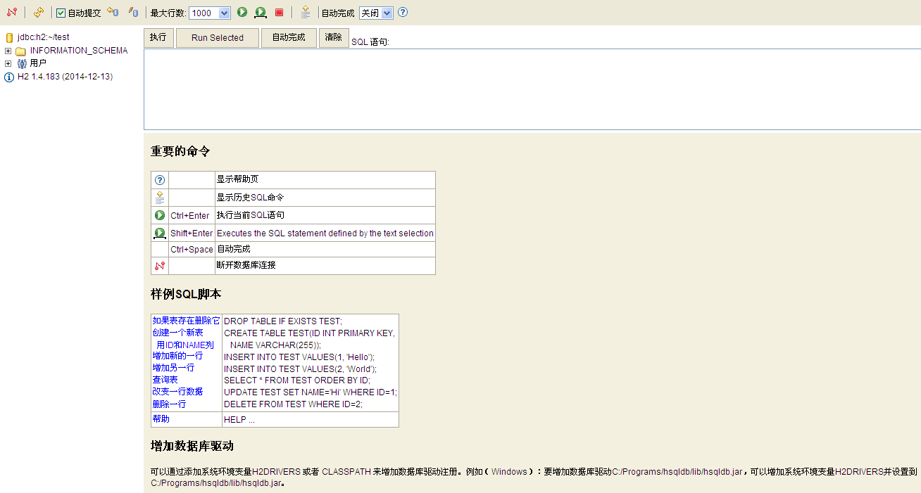Click the database icon beside jdbc:h2:~/test

pyautogui.click(x=9, y=37)
